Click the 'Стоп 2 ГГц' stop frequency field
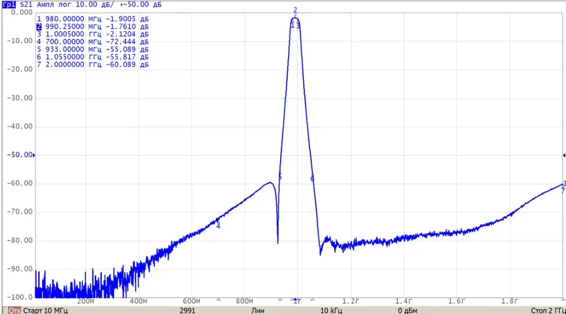The height and width of the screenshot is (314, 566). pyautogui.click(x=548, y=310)
